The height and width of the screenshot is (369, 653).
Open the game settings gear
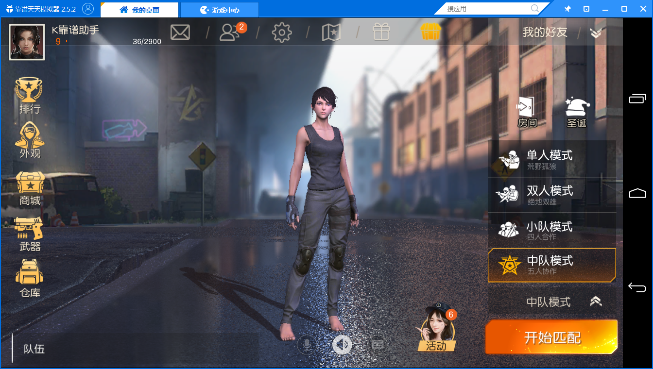(x=282, y=33)
